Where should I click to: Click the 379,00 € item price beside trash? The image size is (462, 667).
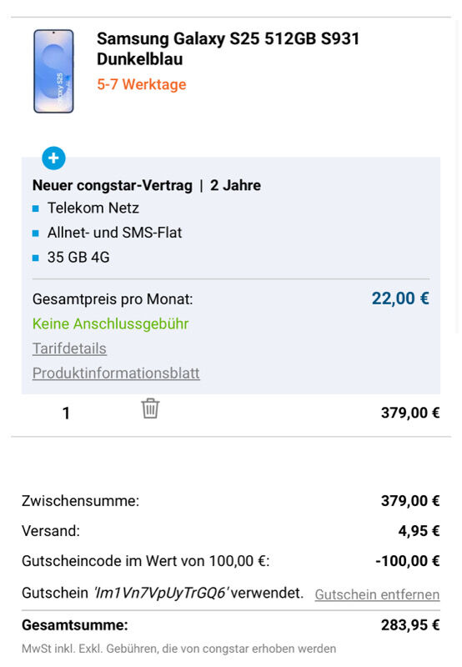[x=410, y=413]
